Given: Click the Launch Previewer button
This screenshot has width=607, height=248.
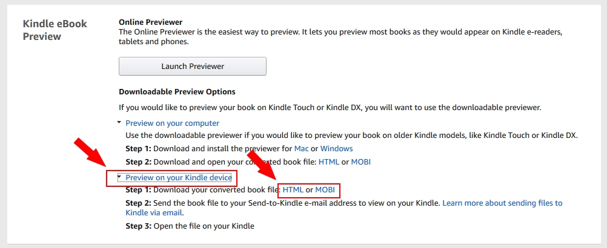Looking at the screenshot, I should click(x=192, y=66).
